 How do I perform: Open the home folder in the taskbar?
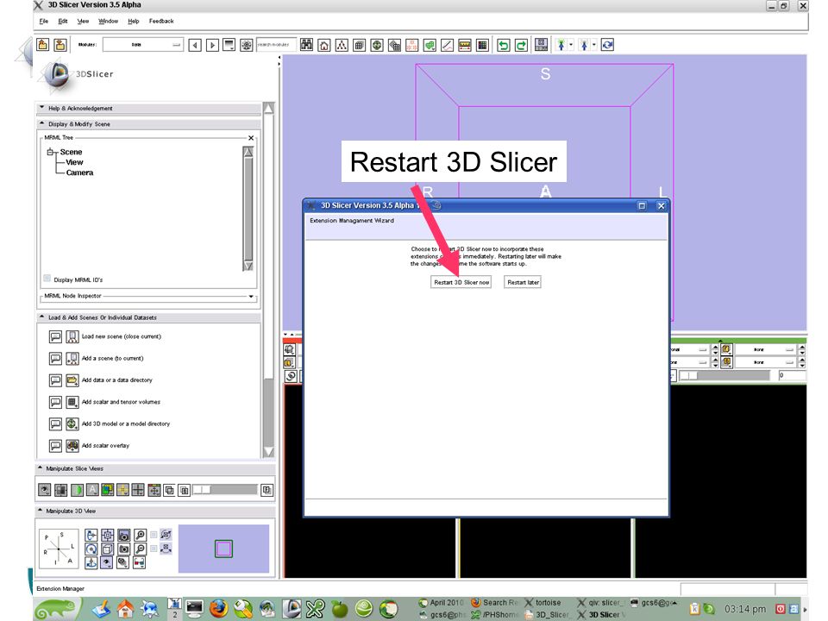point(125,609)
